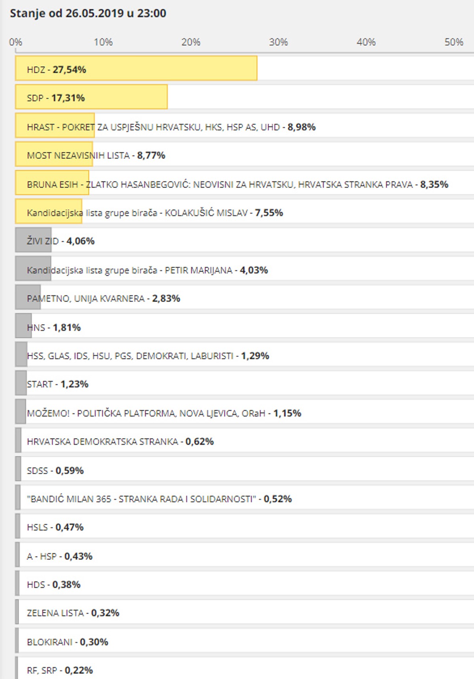The height and width of the screenshot is (679, 474).
Task: Select the HNS 1,81% bar
Action: (x=24, y=326)
